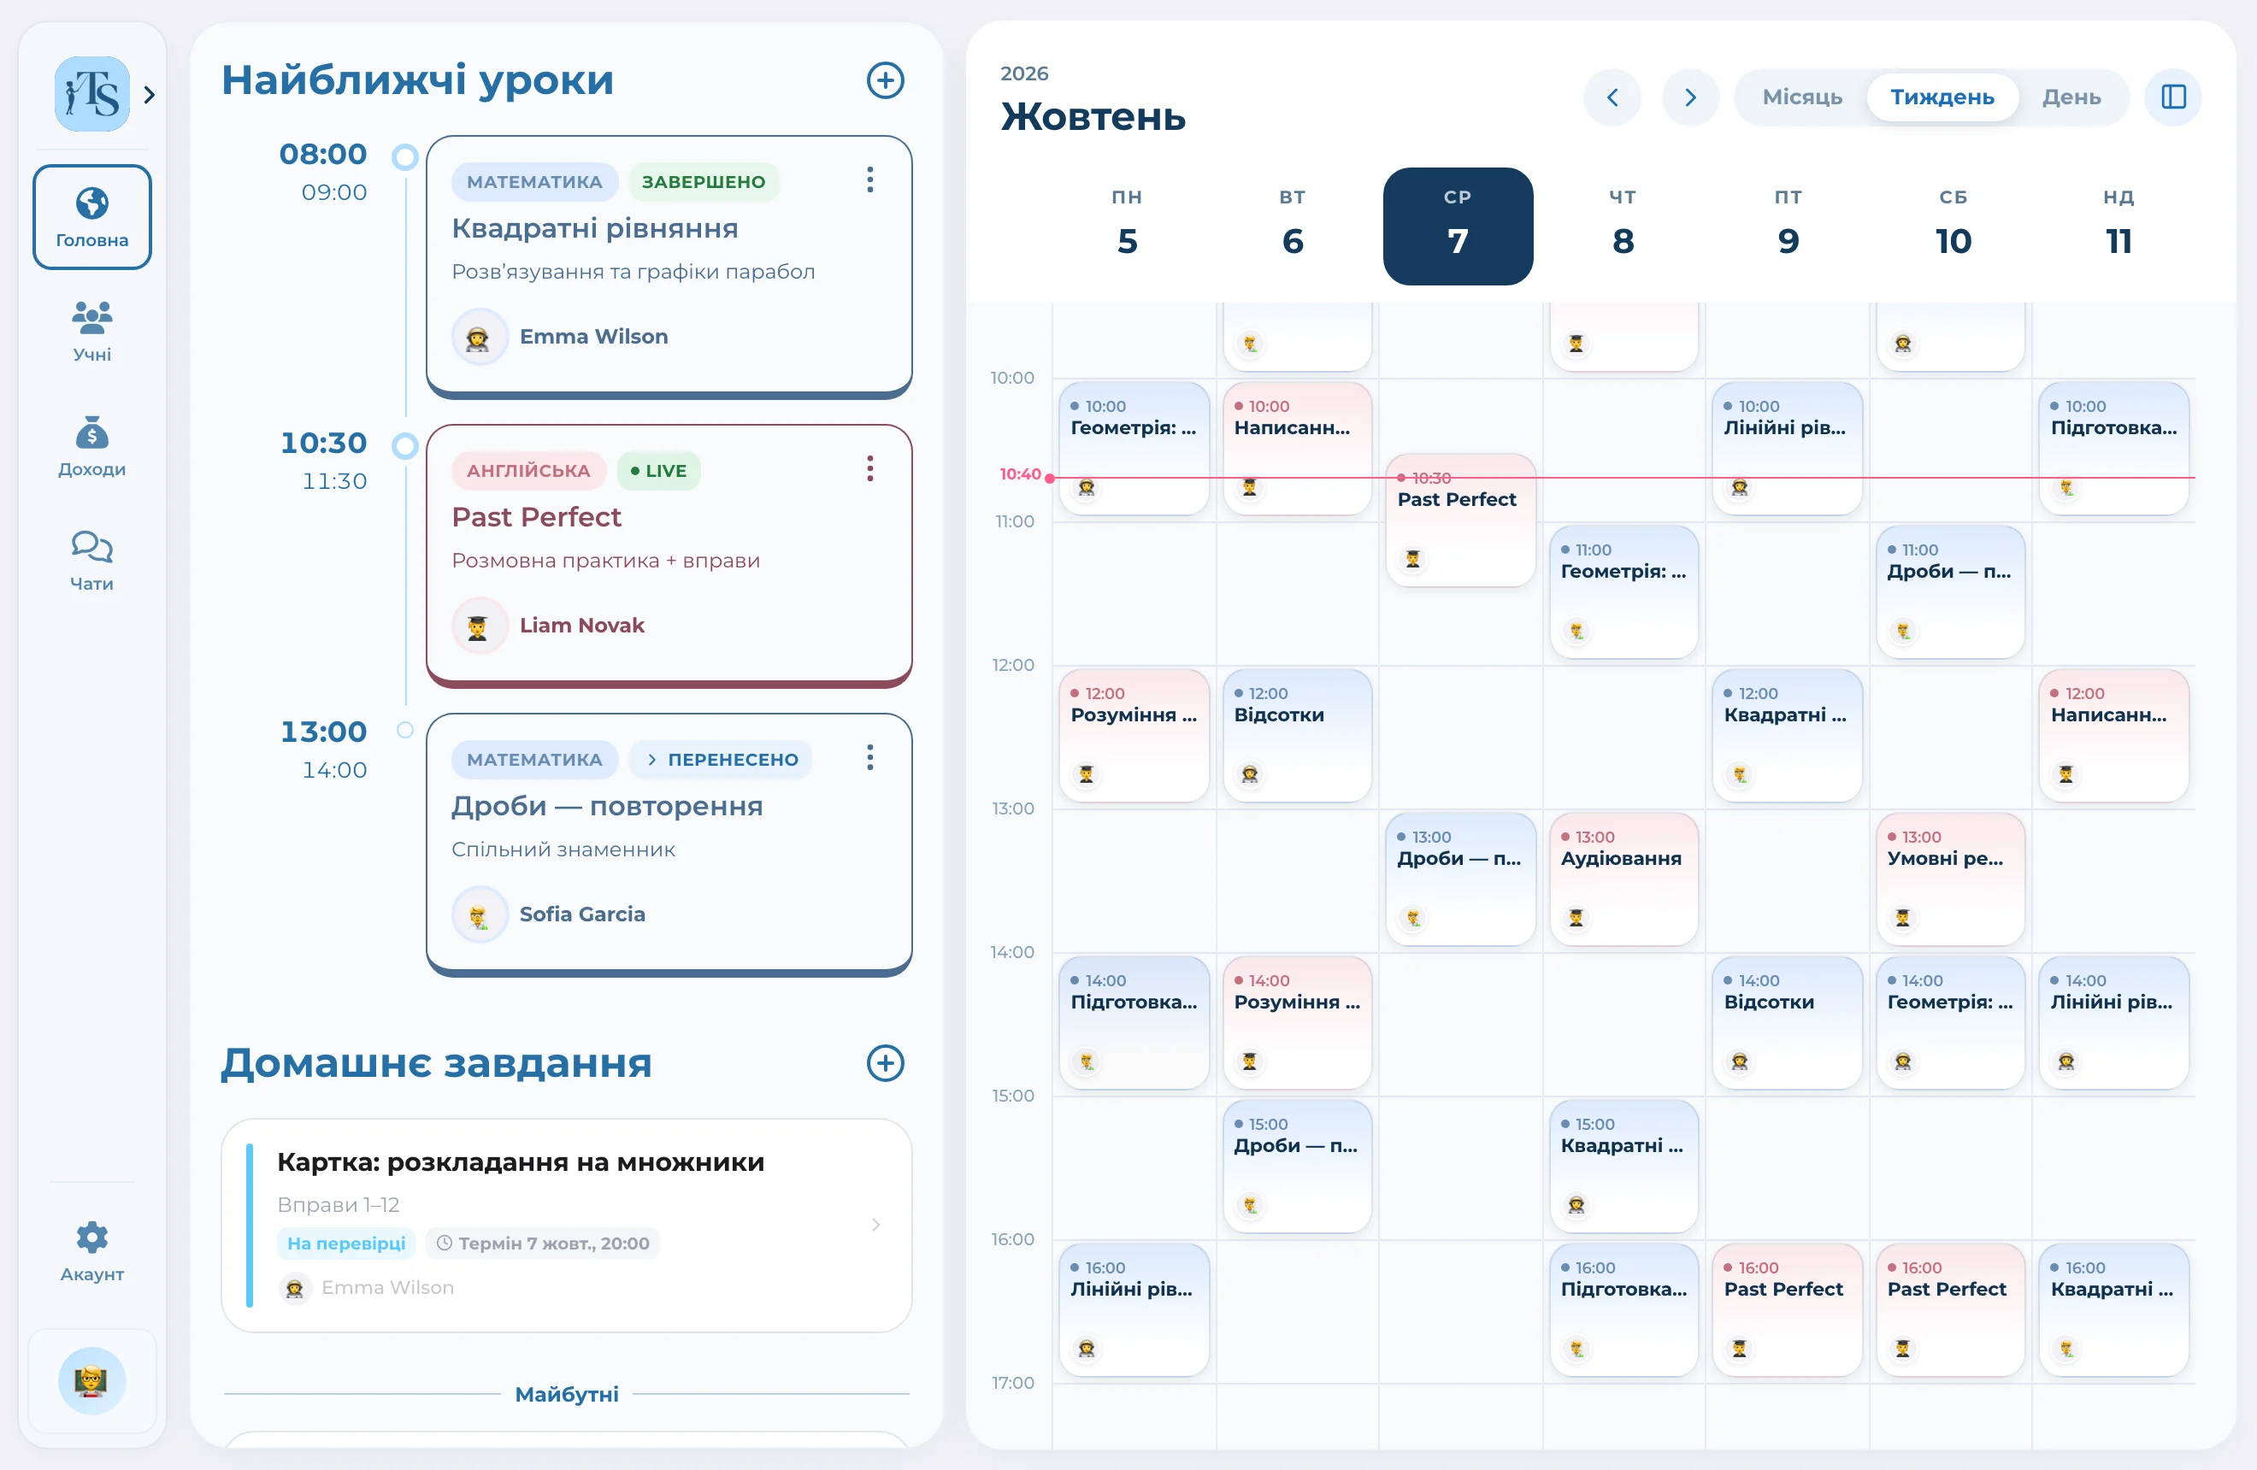The width and height of the screenshot is (2257, 1470).
Task: Open the Учні students section
Action: pyautogui.click(x=92, y=332)
